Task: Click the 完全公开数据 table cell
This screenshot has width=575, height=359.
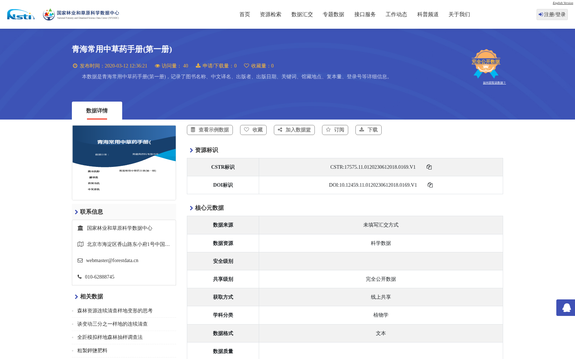Action: [x=381, y=279]
